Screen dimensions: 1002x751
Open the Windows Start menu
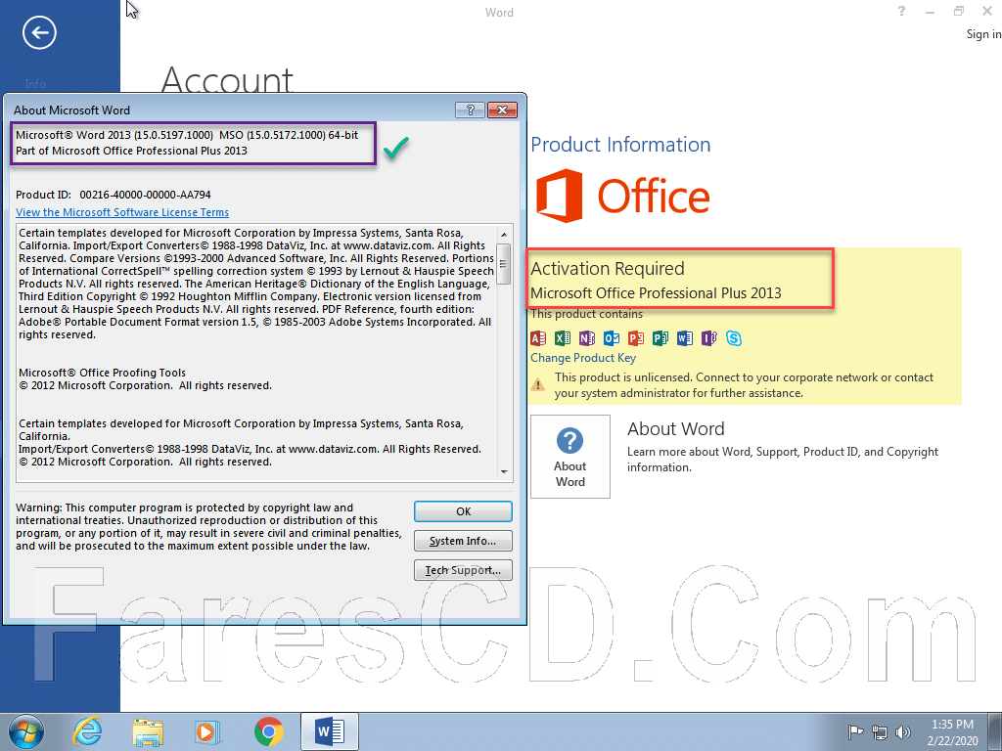(x=26, y=731)
